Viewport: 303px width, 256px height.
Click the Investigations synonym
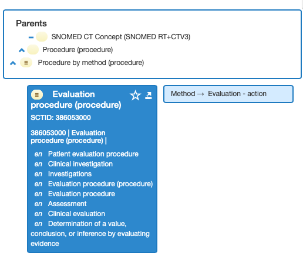(70, 174)
